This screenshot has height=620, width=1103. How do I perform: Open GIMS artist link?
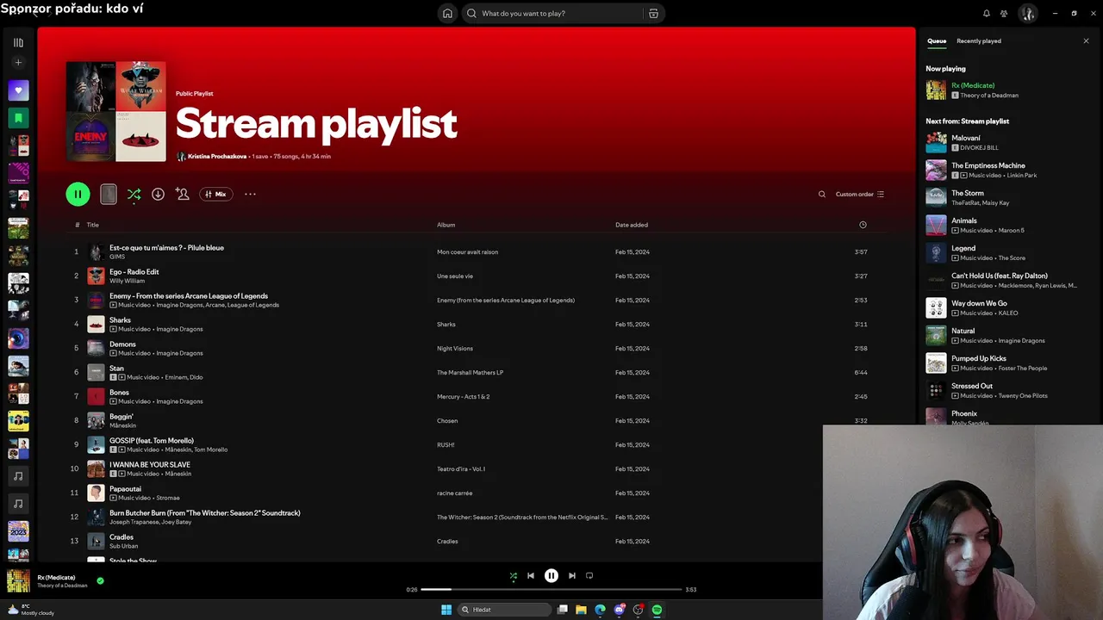117,257
